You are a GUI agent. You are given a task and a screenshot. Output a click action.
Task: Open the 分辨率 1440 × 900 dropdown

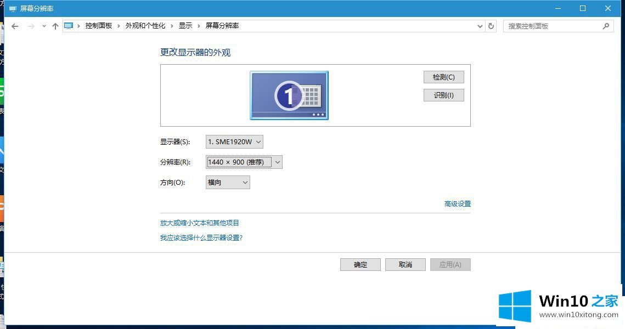point(244,162)
